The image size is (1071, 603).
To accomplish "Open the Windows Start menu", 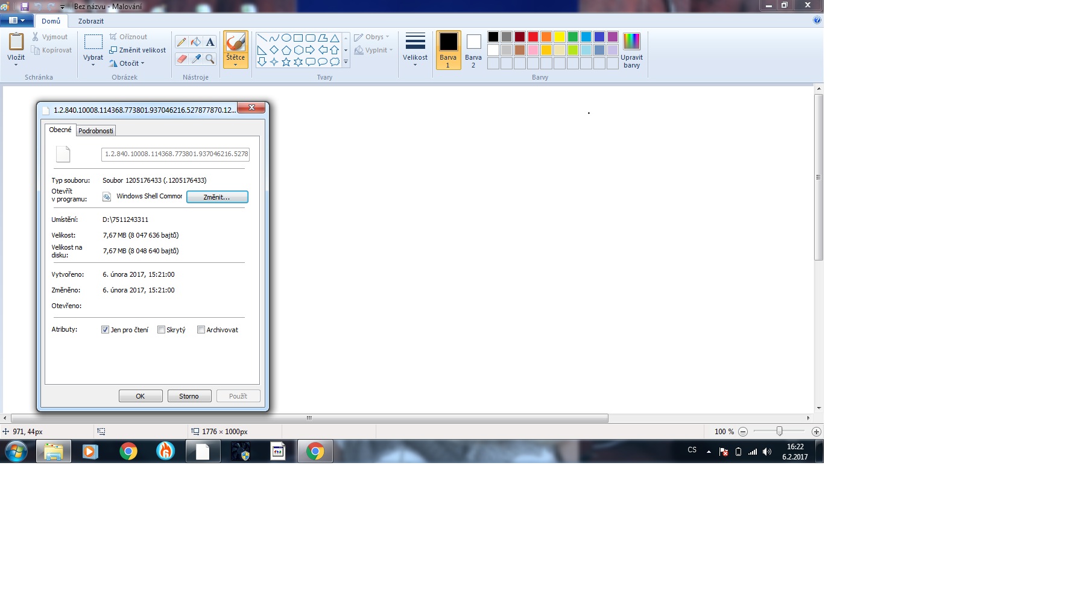I will pos(16,451).
